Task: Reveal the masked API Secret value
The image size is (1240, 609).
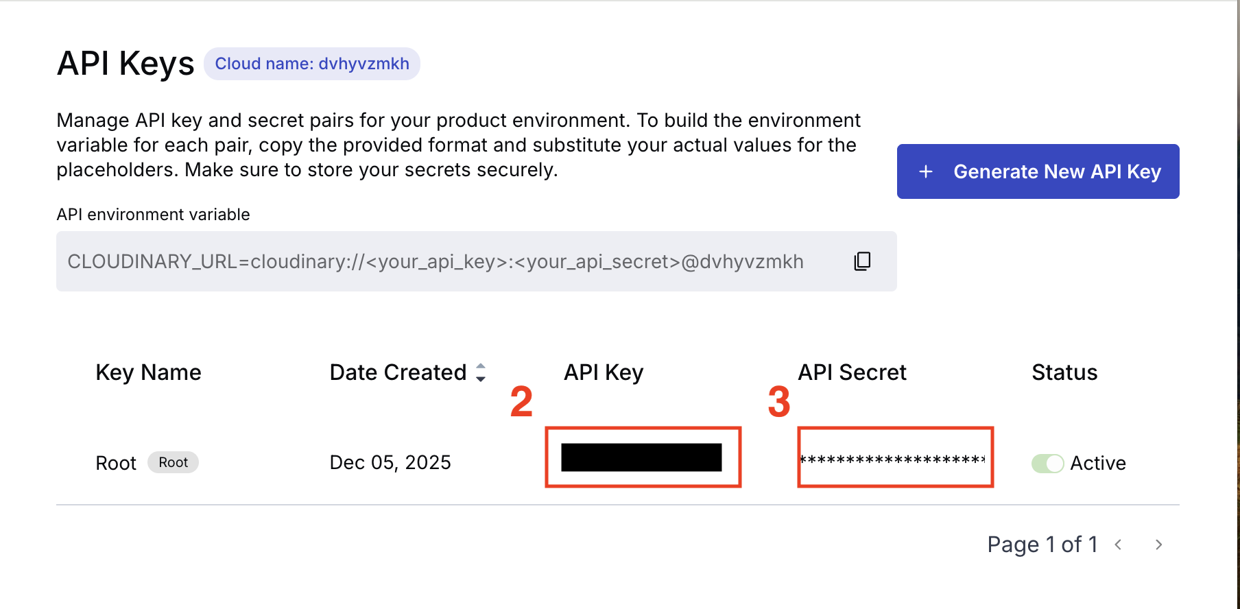Action: pos(892,459)
